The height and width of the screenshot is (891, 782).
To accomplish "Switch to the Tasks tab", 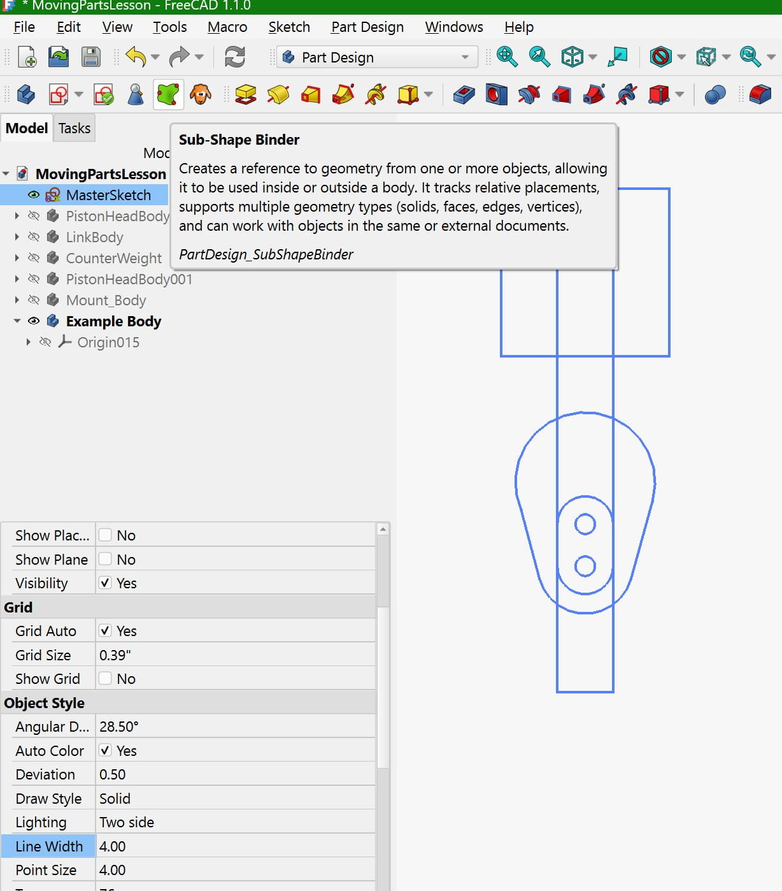I will coord(75,128).
